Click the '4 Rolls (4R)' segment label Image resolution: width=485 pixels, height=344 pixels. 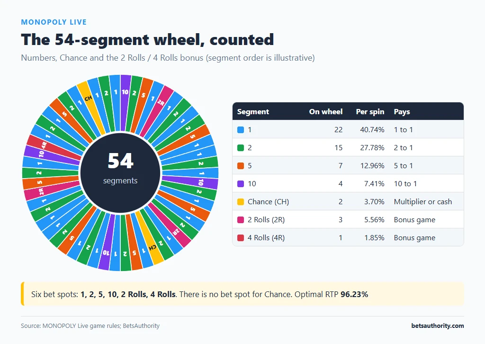pos(266,237)
